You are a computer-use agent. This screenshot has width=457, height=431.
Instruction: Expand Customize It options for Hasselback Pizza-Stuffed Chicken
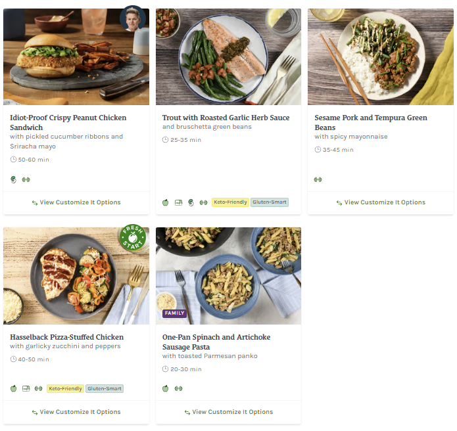point(76,412)
